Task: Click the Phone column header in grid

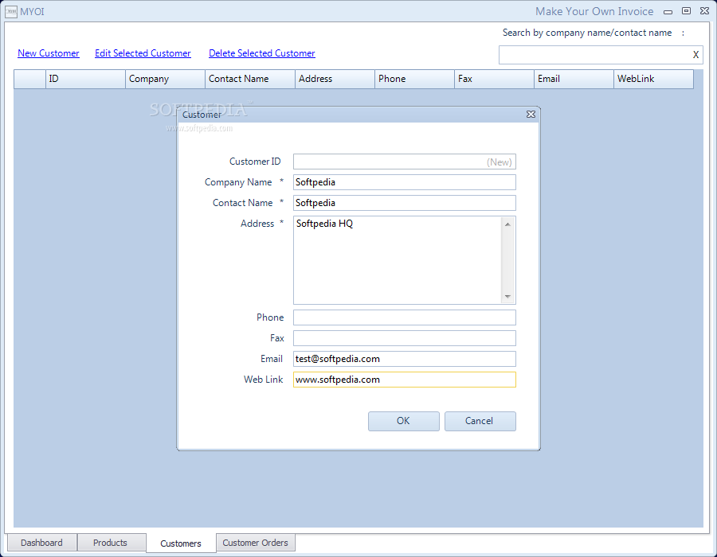Action: tap(415, 79)
